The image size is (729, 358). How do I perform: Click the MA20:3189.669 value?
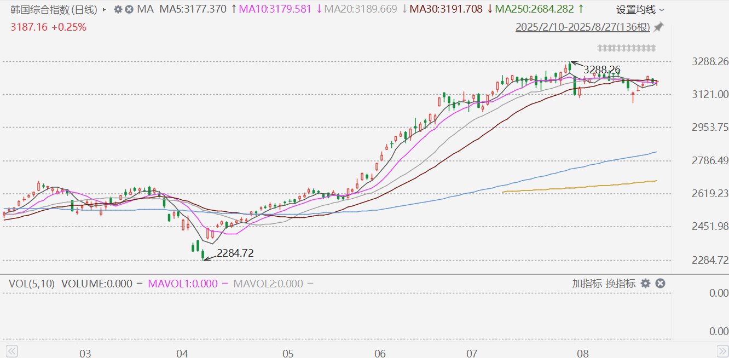[x=361, y=9]
